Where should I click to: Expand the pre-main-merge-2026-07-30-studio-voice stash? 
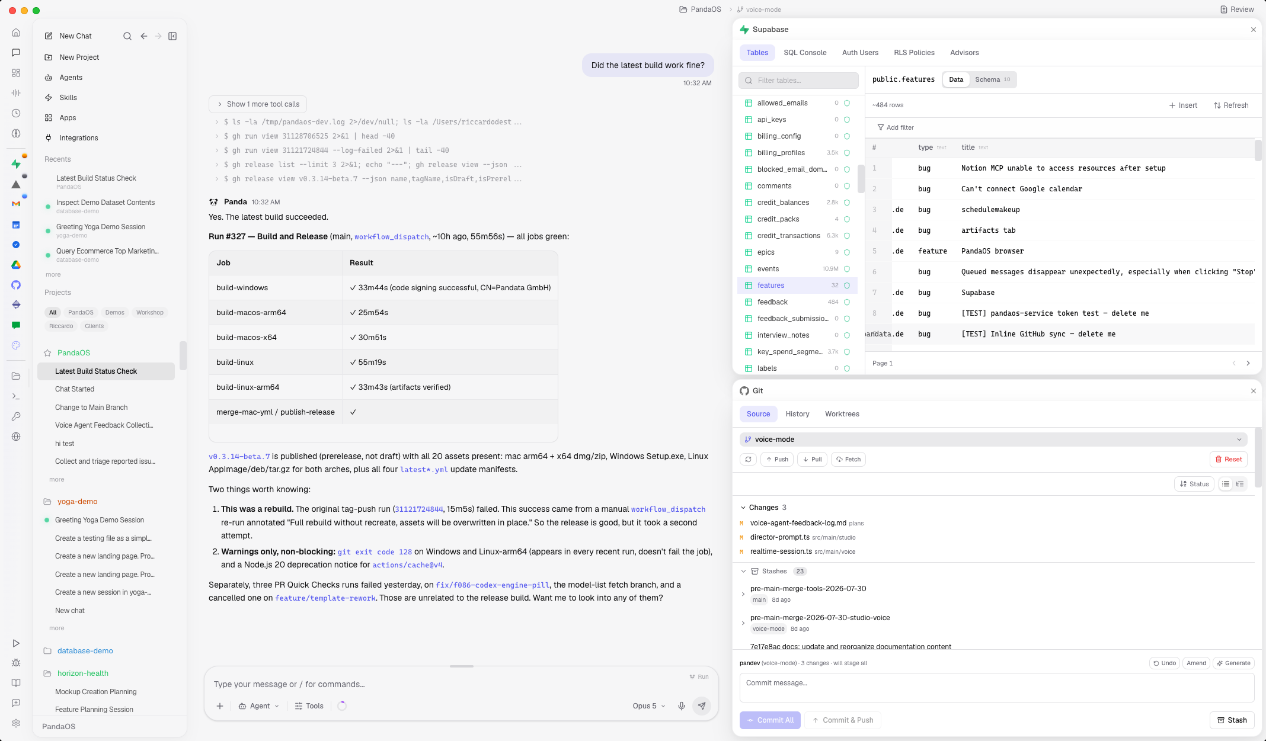(743, 623)
